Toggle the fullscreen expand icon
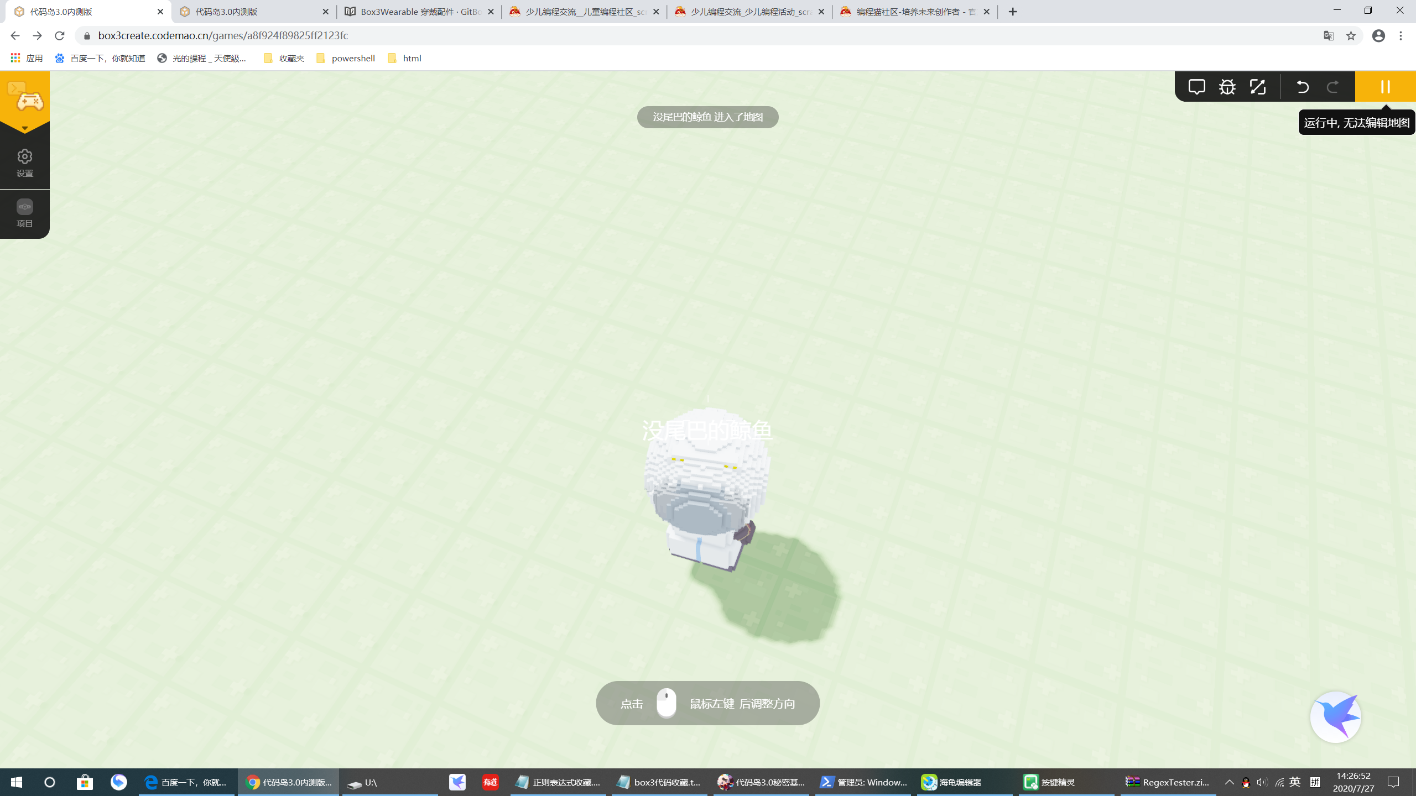Screen dimensions: 1416x796 1257,87
